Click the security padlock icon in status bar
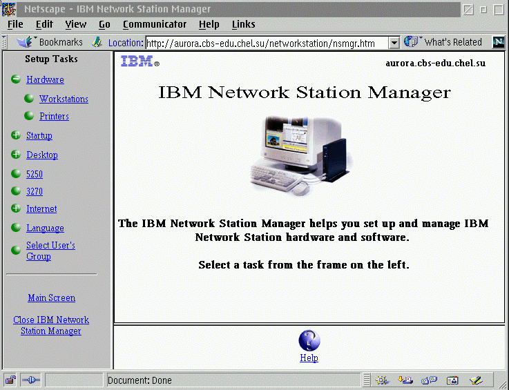The width and height of the screenshot is (509, 390). tap(10, 380)
